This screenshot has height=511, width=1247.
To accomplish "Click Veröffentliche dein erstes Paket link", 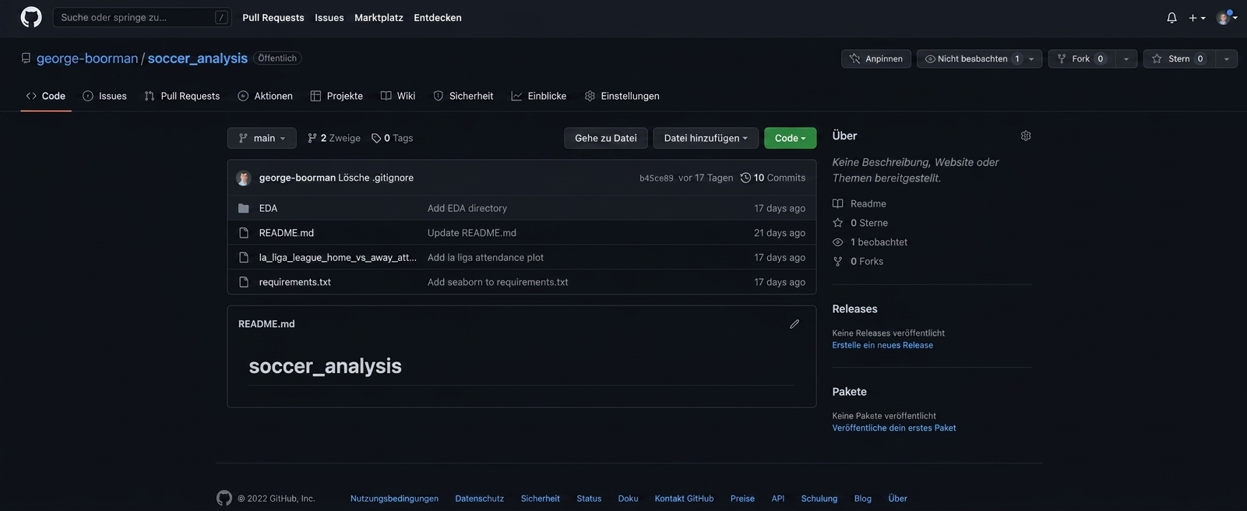I will click(894, 428).
